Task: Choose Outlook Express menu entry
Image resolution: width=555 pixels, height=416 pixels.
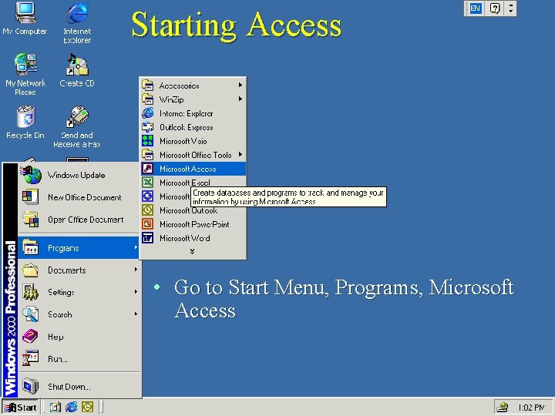Action: tap(193, 127)
